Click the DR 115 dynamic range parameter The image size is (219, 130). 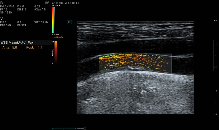[21, 9]
